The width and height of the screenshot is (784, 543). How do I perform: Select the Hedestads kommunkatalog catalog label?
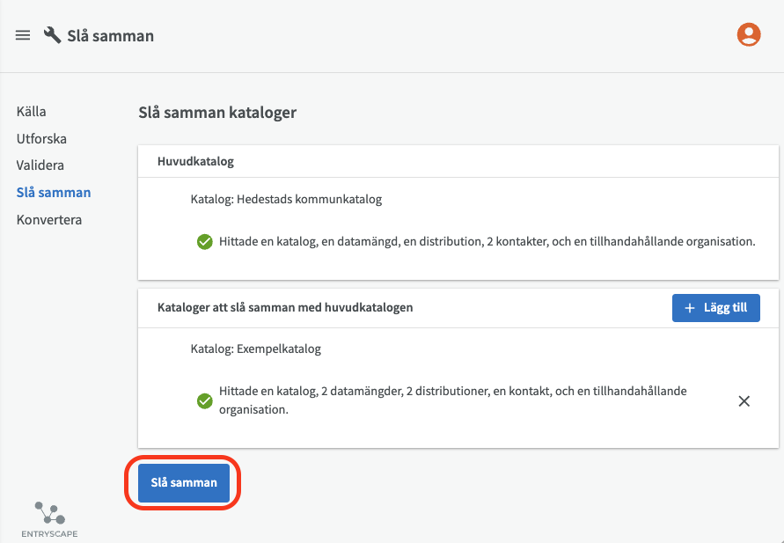tap(286, 200)
